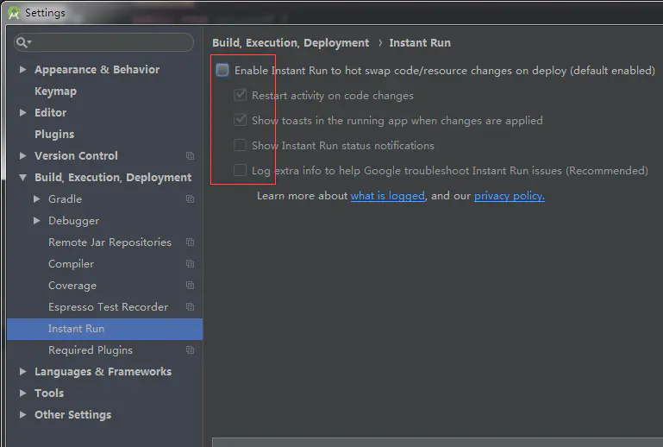The width and height of the screenshot is (663, 447).
Task: Click project-level icon beside Version Control
Action: [191, 156]
